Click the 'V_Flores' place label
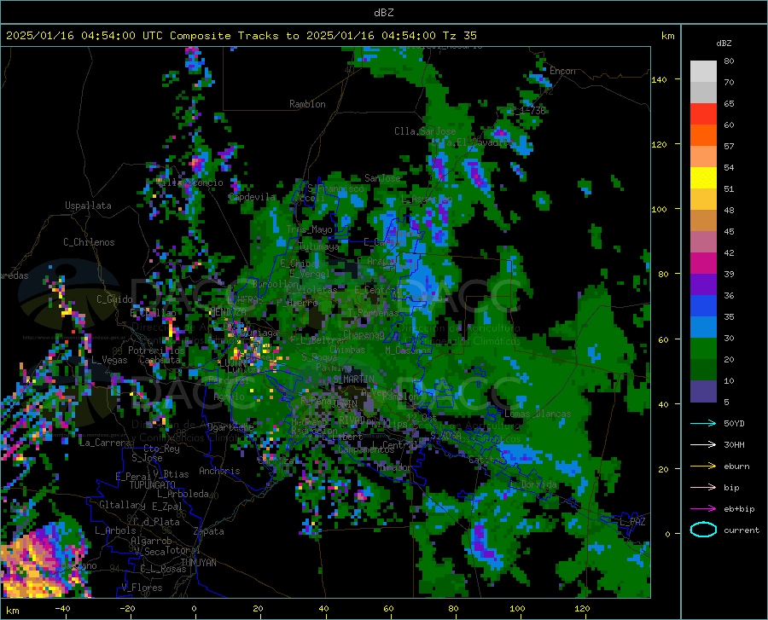 click(x=142, y=588)
